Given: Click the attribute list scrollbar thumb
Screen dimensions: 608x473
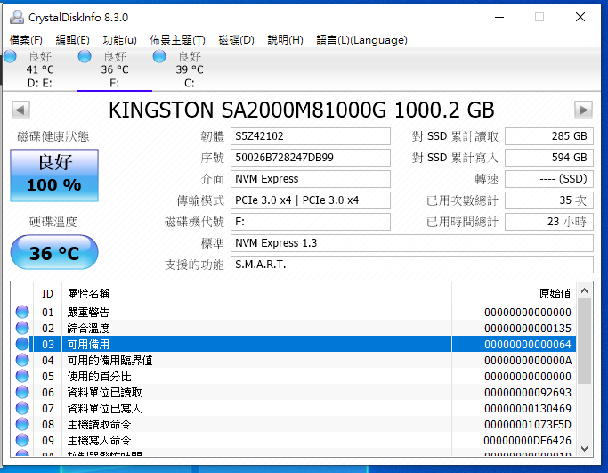Looking at the screenshot, I should tap(585, 341).
